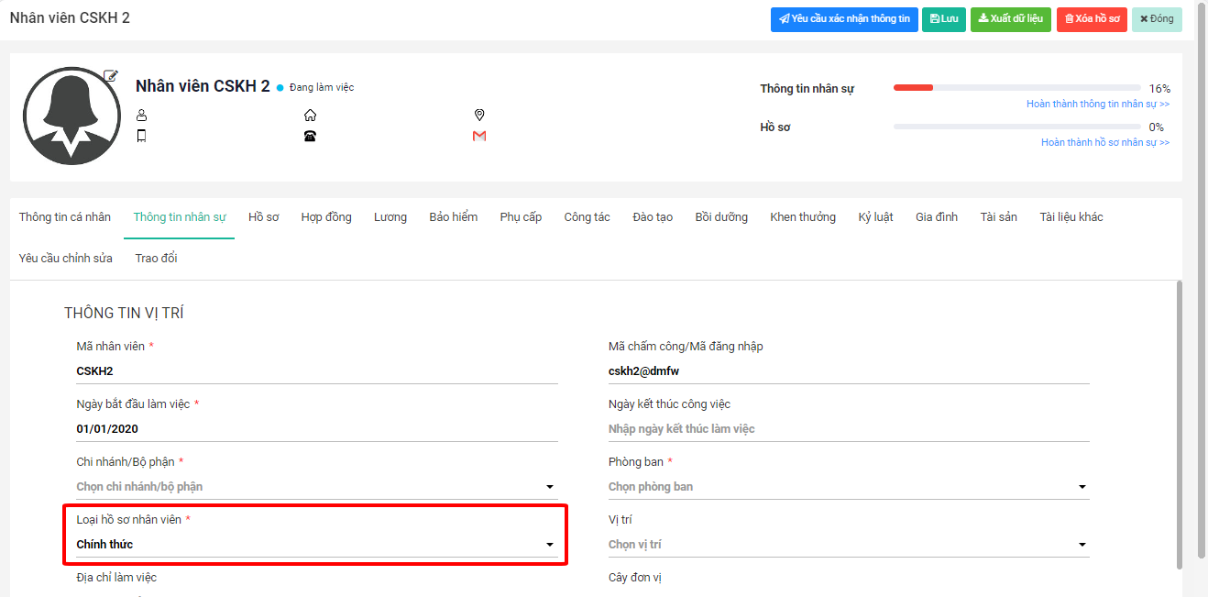Switch to the Hợp đồng tab
The width and height of the screenshot is (1208, 597).
coord(326,217)
